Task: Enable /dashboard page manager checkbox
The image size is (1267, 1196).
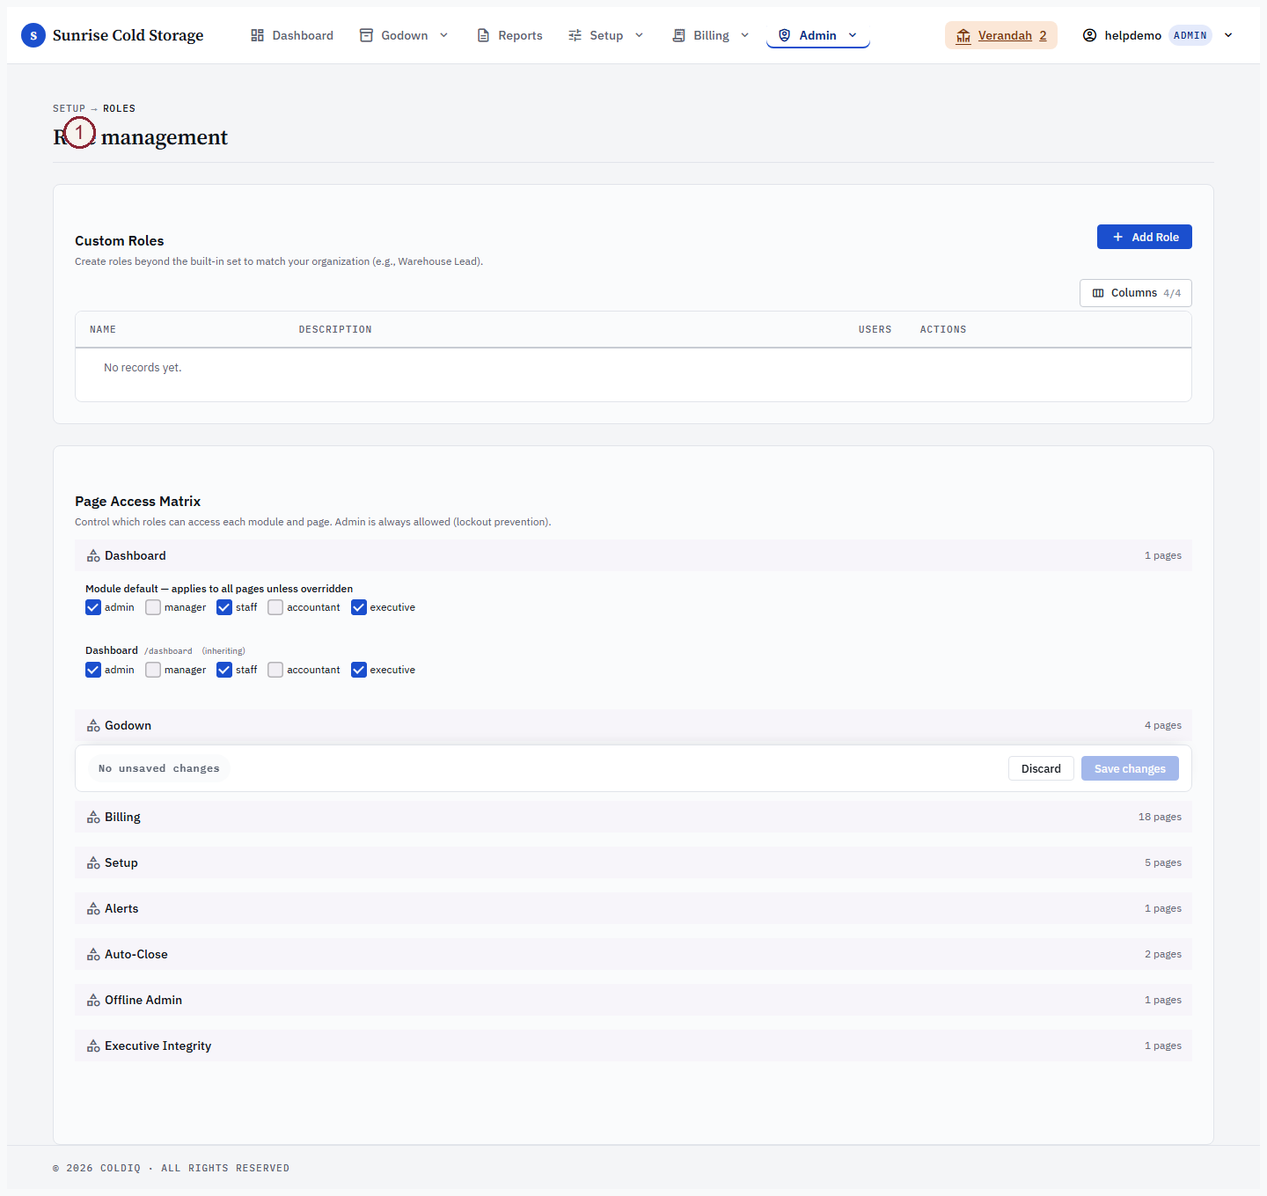Action: pos(153,670)
